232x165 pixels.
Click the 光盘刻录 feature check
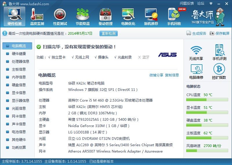(123, 57)
